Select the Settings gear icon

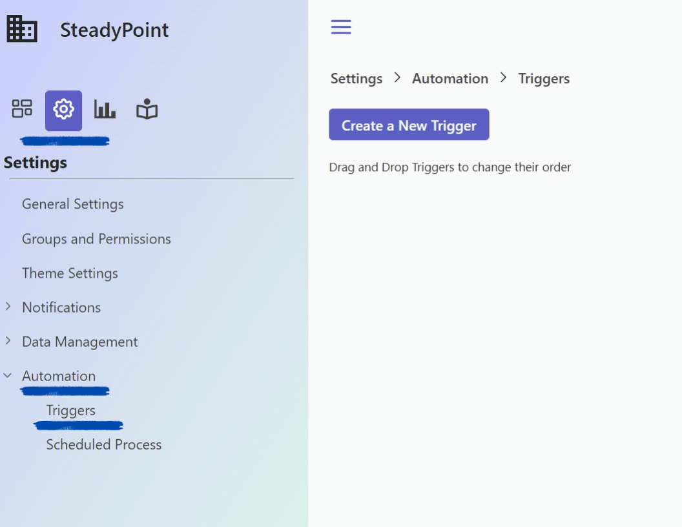pos(63,110)
